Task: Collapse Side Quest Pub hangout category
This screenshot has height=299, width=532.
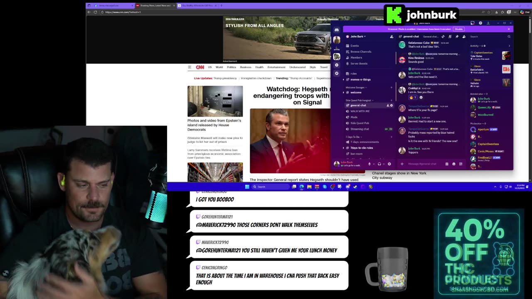Action: point(359,100)
